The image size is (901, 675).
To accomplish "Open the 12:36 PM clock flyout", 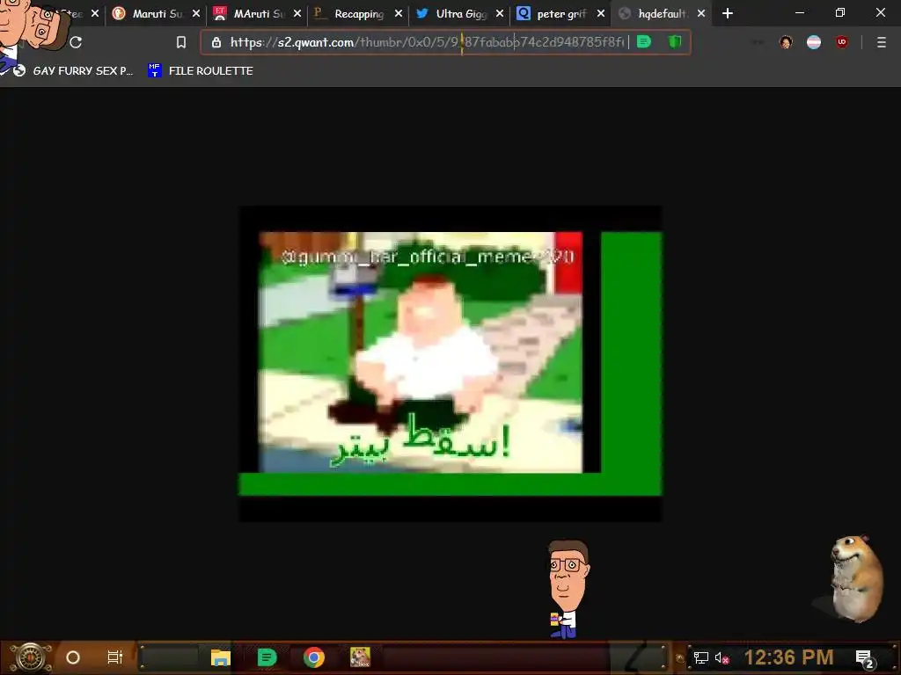I will 789,657.
